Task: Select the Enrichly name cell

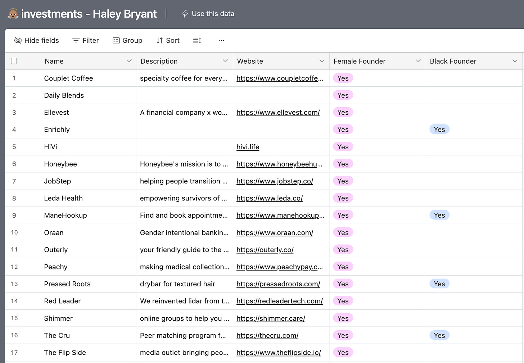Action: coord(89,130)
